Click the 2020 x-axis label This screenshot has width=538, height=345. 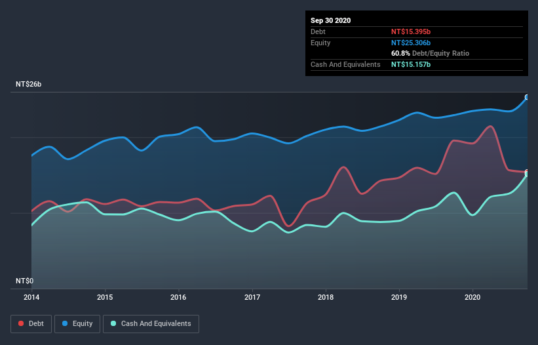[472, 297]
